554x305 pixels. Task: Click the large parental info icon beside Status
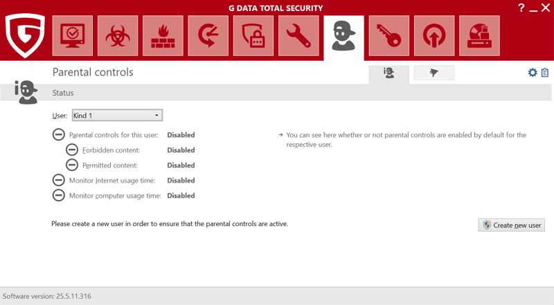26,92
